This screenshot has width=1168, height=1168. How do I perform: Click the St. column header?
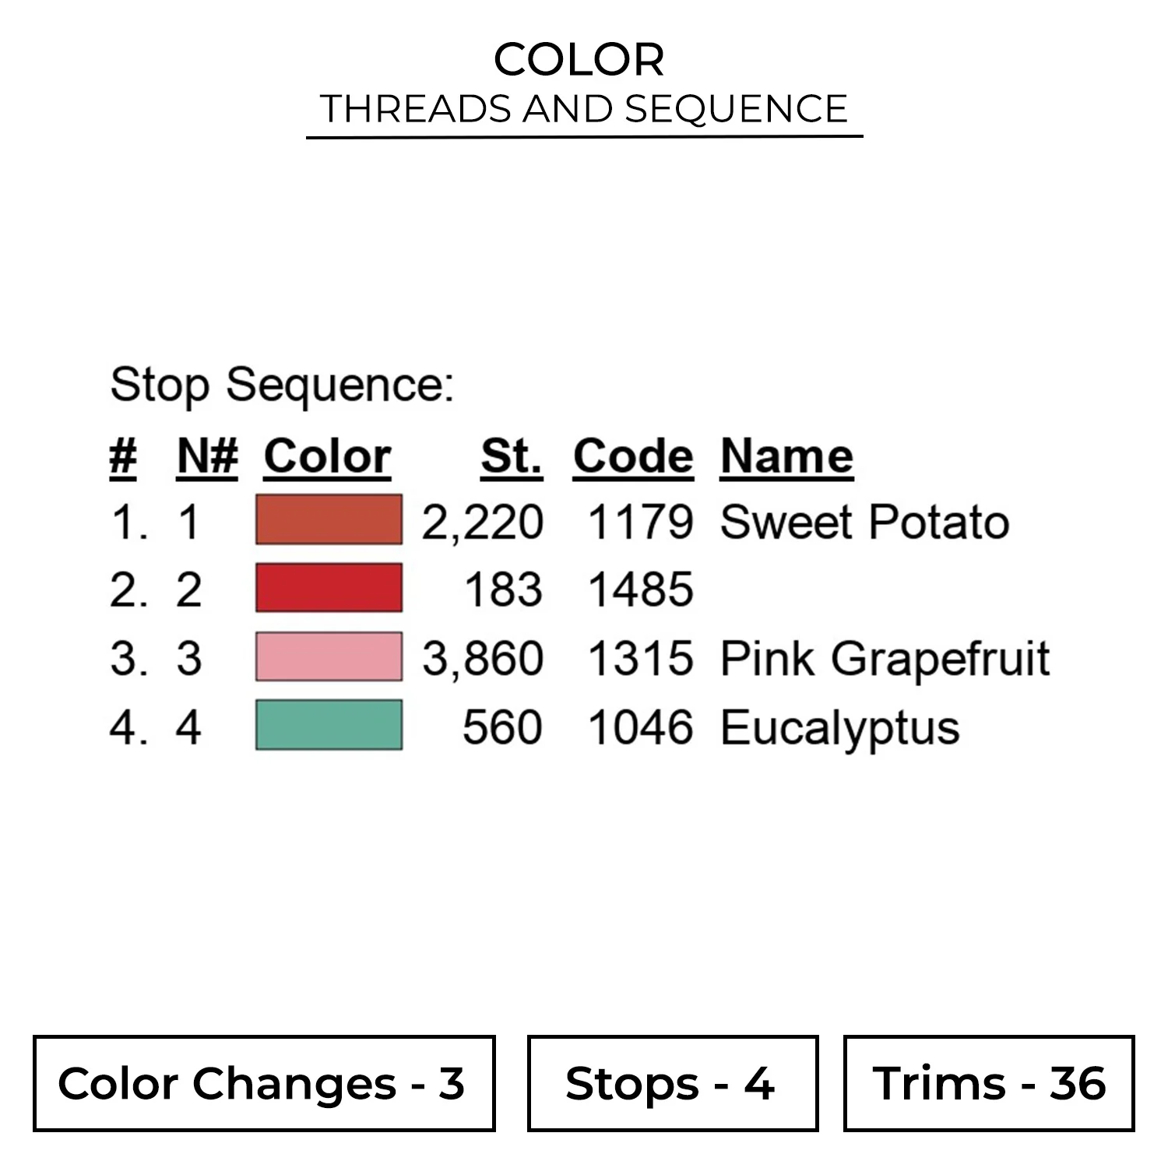click(511, 456)
